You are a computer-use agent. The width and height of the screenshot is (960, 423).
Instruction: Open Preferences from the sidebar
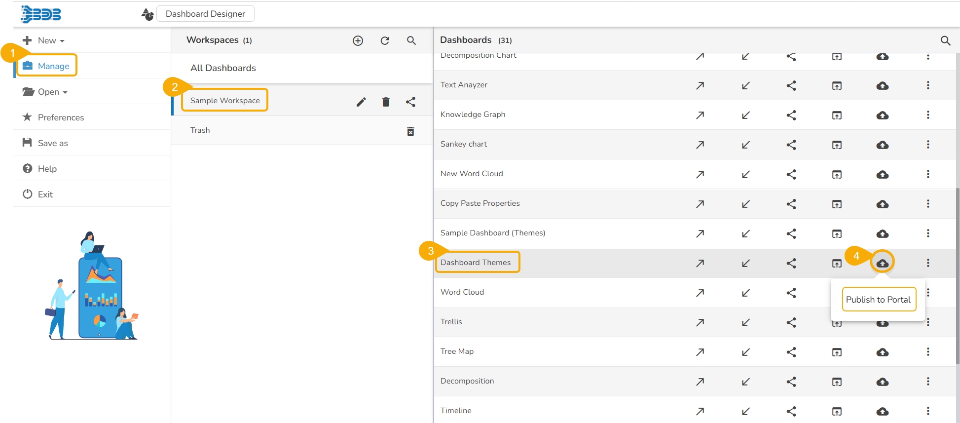(61, 117)
